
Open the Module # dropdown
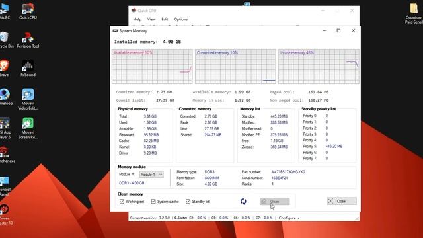[151, 175]
